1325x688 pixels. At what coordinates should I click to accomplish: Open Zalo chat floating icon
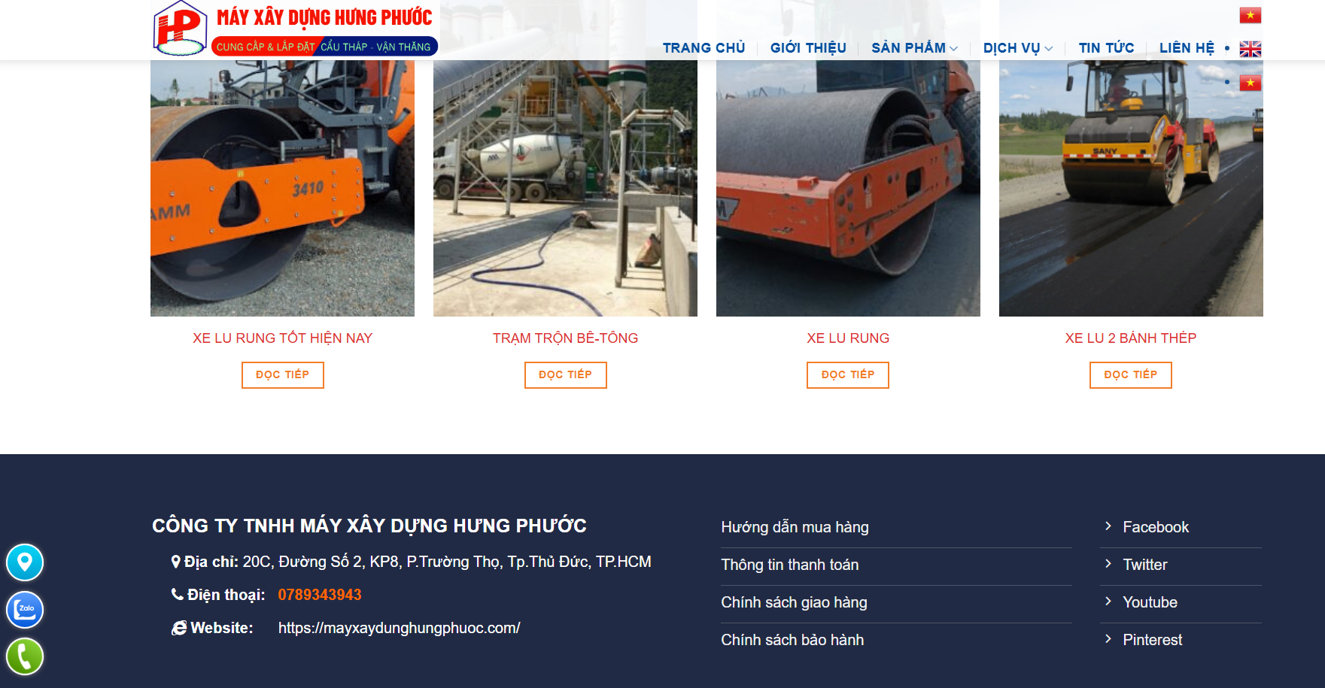click(25, 610)
